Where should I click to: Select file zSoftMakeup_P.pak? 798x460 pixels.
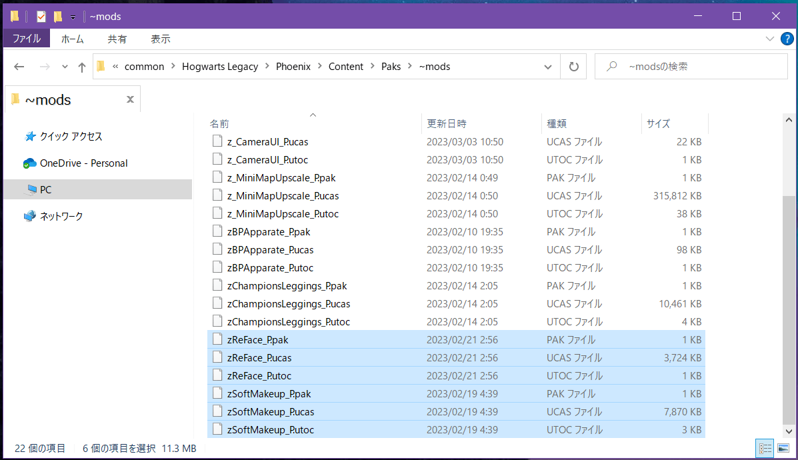point(456,394)
